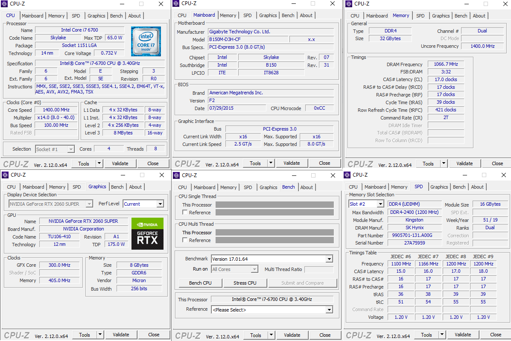The image size is (511, 341).
Task: Click the CAS# Latency 17.0 clocks value
Action: [x=446, y=79]
